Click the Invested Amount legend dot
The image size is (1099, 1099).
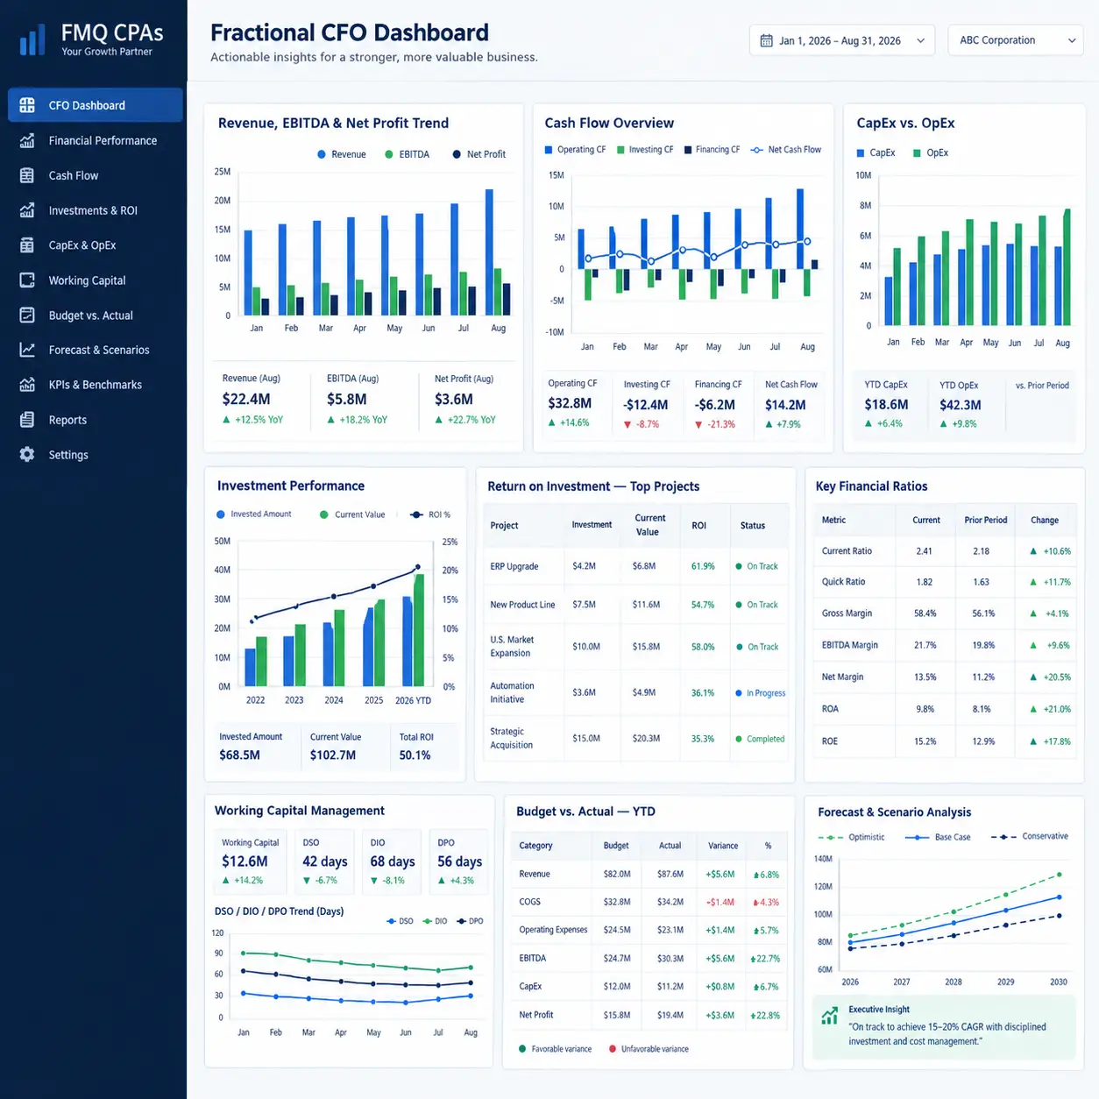click(221, 514)
